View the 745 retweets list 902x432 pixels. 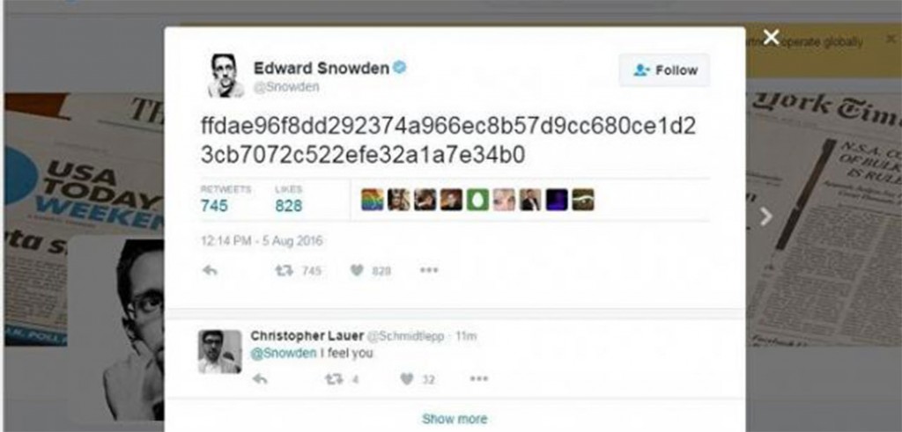[215, 205]
